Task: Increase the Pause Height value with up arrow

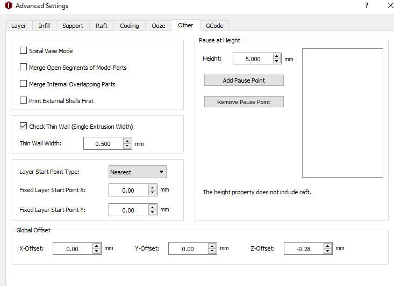Action: (277, 56)
